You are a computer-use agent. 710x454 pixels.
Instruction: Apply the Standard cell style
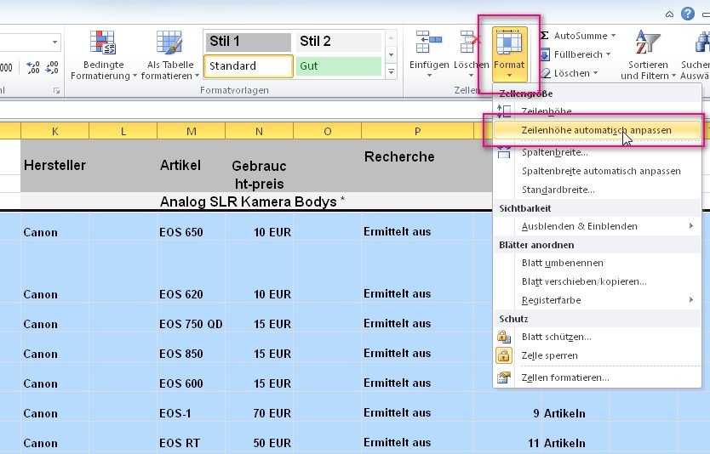click(x=248, y=66)
